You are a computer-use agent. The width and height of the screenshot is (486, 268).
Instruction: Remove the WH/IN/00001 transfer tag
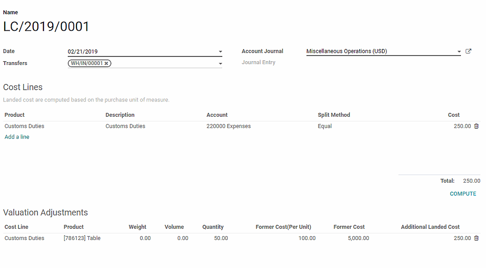(x=107, y=63)
